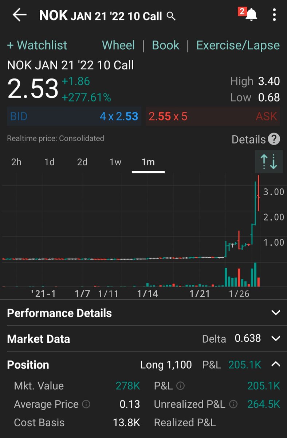
Task: Tap Mkt. Value 278K figure
Action: pyautogui.click(x=128, y=386)
